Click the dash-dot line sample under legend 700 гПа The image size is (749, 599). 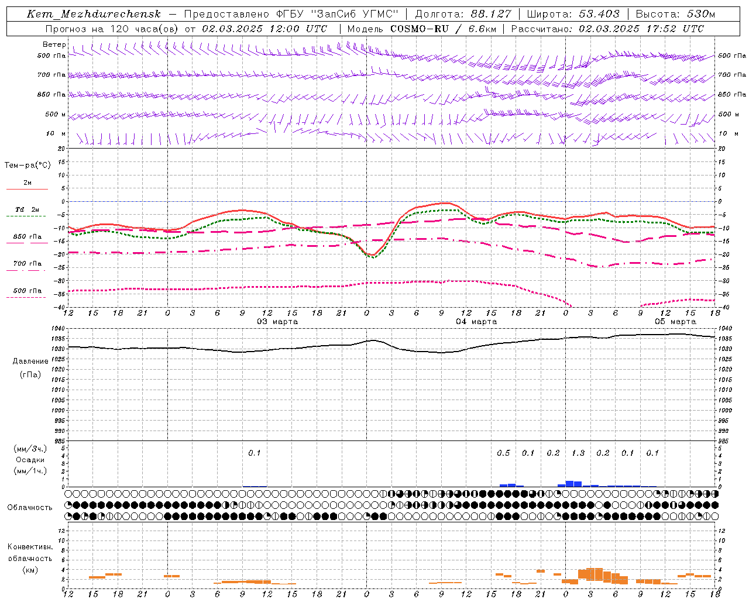(x=26, y=270)
